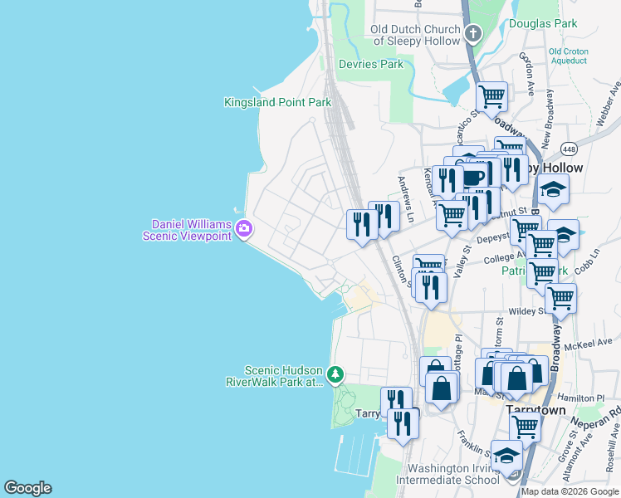The height and width of the screenshot is (498, 621).
Task: Click the Valley St street label
Action: point(462,261)
